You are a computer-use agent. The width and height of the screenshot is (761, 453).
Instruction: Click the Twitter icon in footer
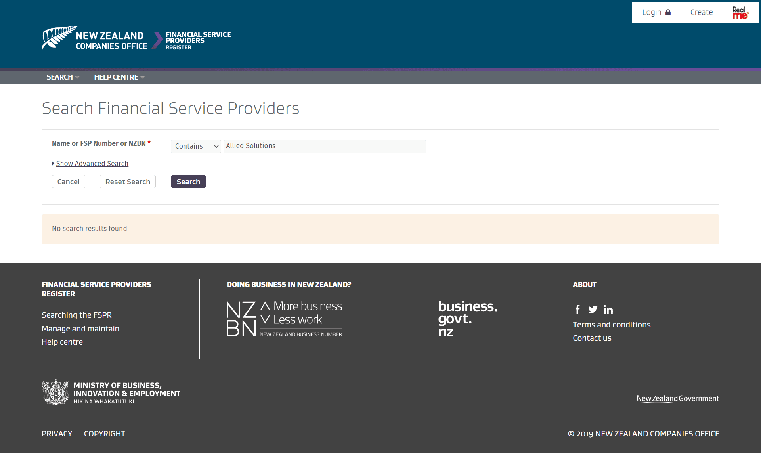[592, 310]
